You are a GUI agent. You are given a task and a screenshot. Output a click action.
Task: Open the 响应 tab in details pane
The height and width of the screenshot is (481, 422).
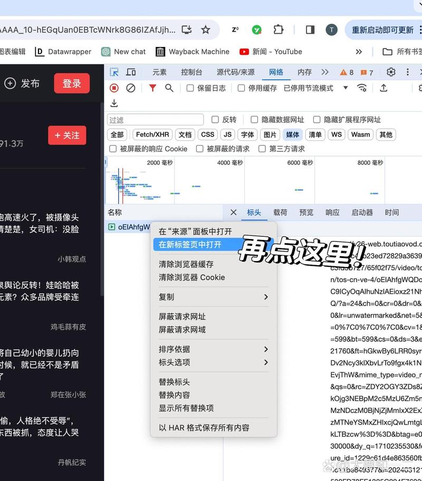pyautogui.click(x=332, y=212)
